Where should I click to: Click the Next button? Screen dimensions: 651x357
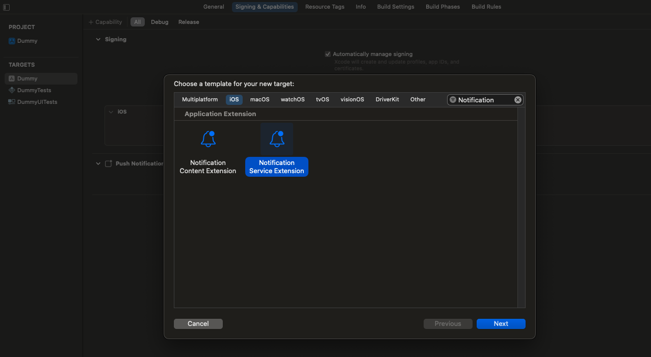click(501, 323)
